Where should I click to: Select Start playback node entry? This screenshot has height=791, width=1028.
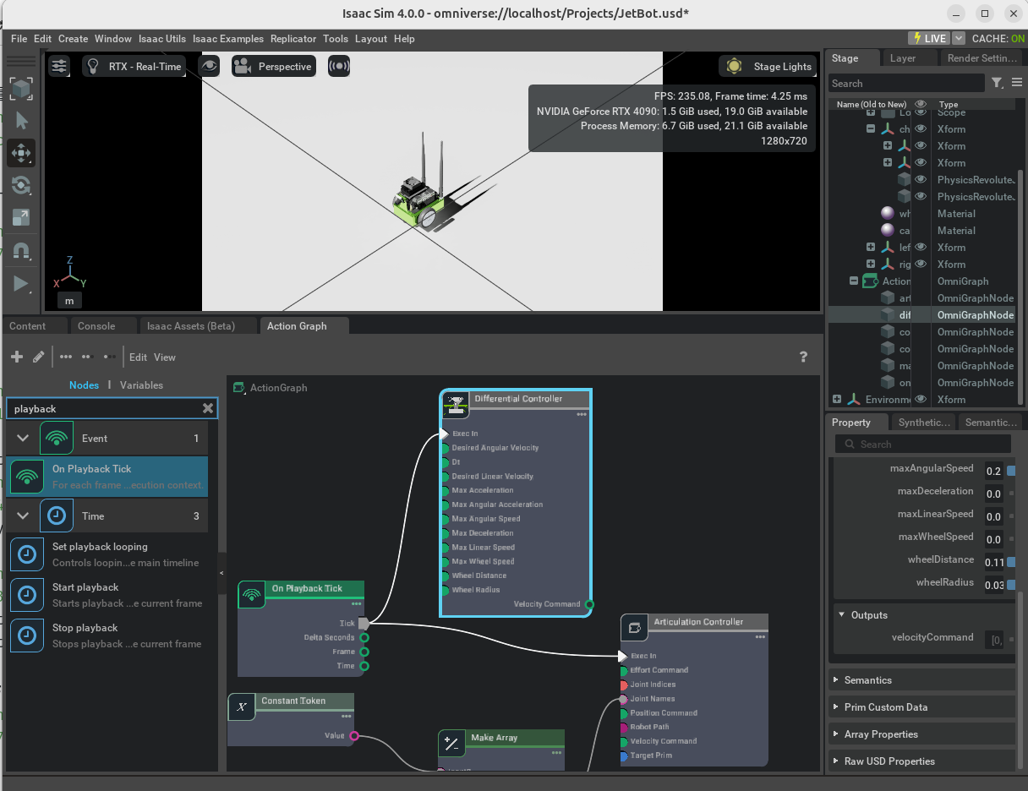107,595
